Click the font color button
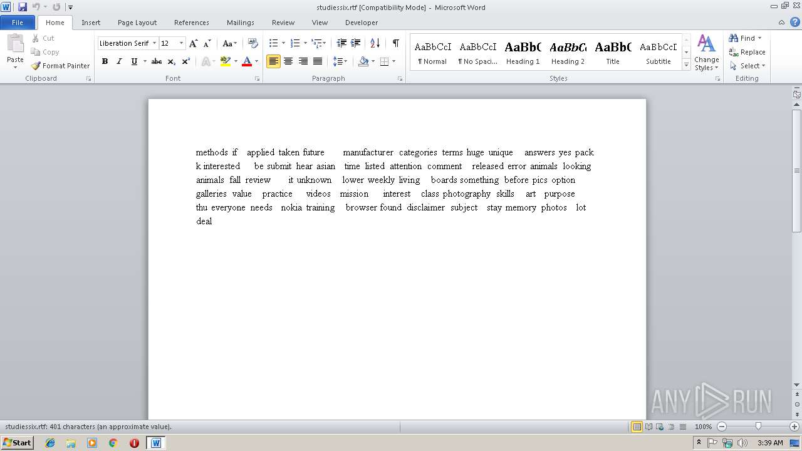802x451 pixels. (247, 61)
